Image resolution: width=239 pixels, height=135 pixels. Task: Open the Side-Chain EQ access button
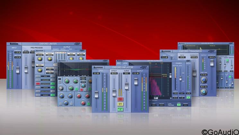[x=38, y=91]
